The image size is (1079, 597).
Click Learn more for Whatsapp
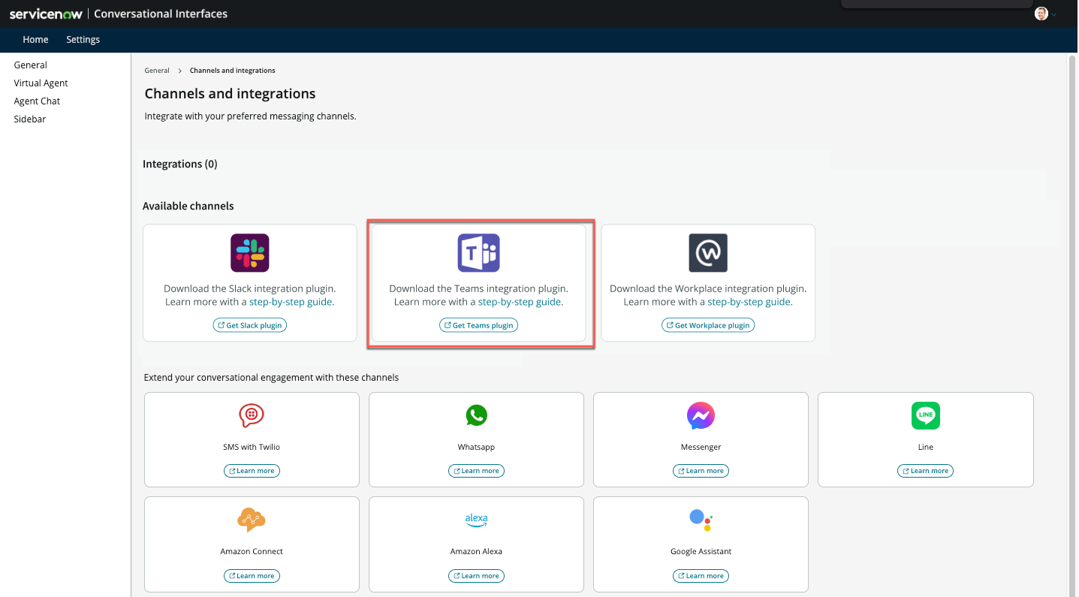(x=476, y=471)
